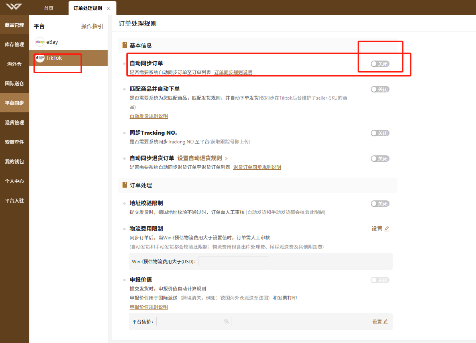Enable the 地址校验限制 switch
This screenshot has width=476, height=343.
pyautogui.click(x=380, y=204)
